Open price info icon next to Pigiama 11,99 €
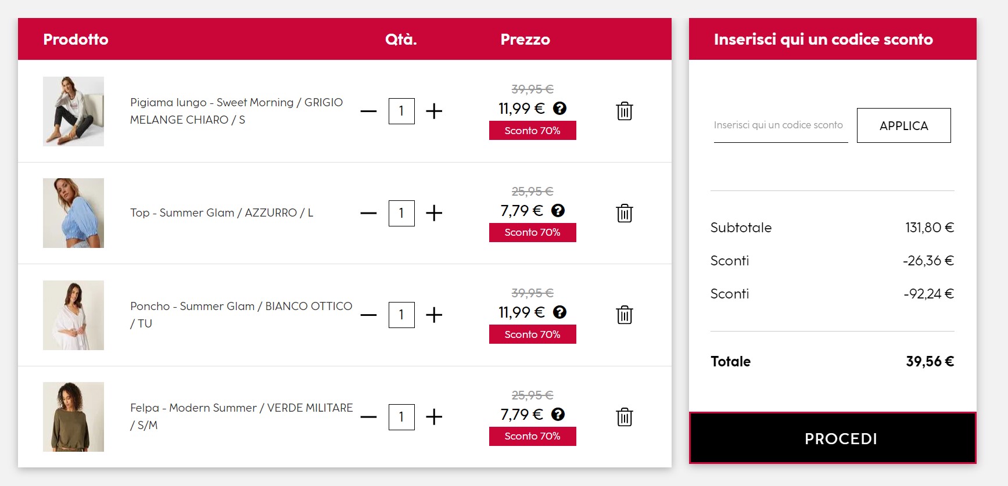This screenshot has width=1008, height=486. point(559,108)
